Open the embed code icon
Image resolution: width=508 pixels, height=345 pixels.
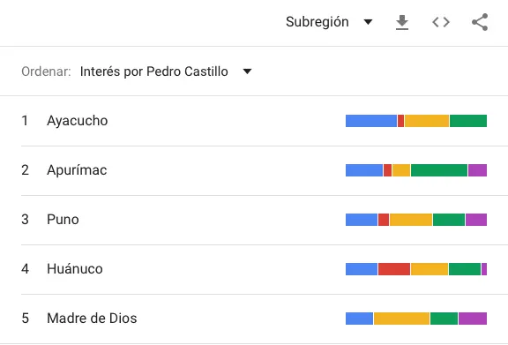441,22
